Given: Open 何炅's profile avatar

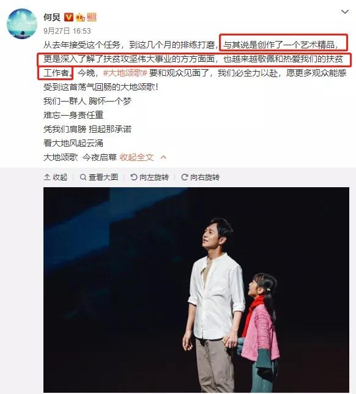Looking at the screenshot, I should tap(22, 24).
